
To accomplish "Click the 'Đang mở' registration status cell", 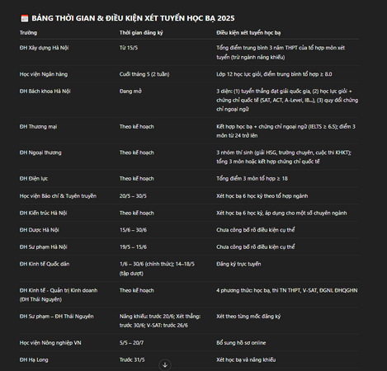I will [x=130, y=92].
